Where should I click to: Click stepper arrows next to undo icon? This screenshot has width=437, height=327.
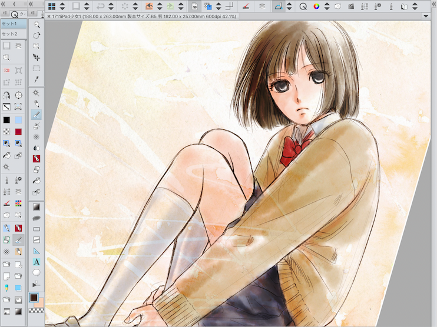pos(111,6)
